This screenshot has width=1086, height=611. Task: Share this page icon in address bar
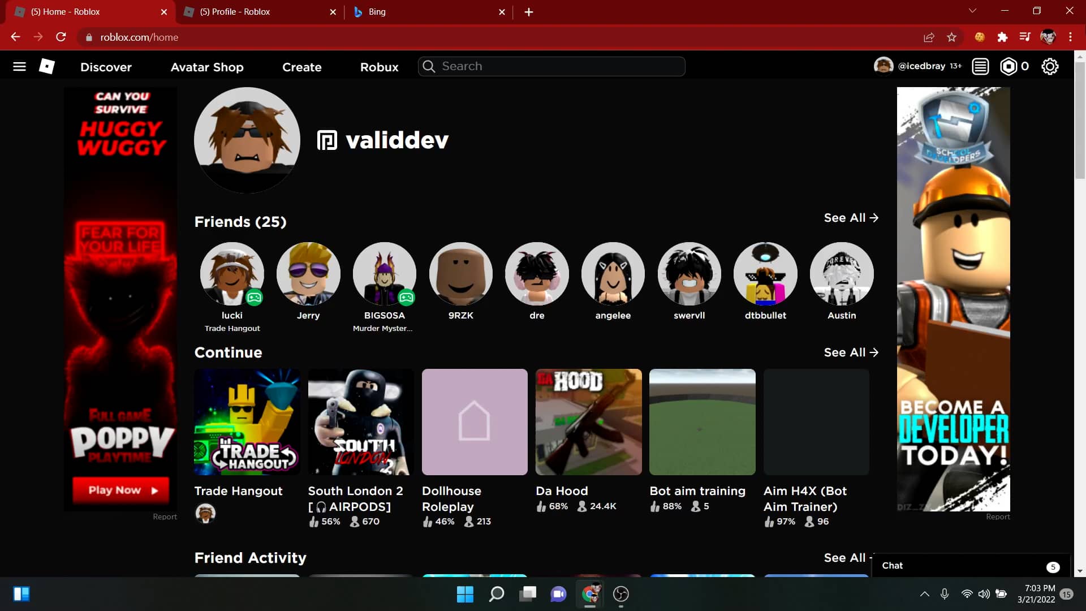(929, 37)
